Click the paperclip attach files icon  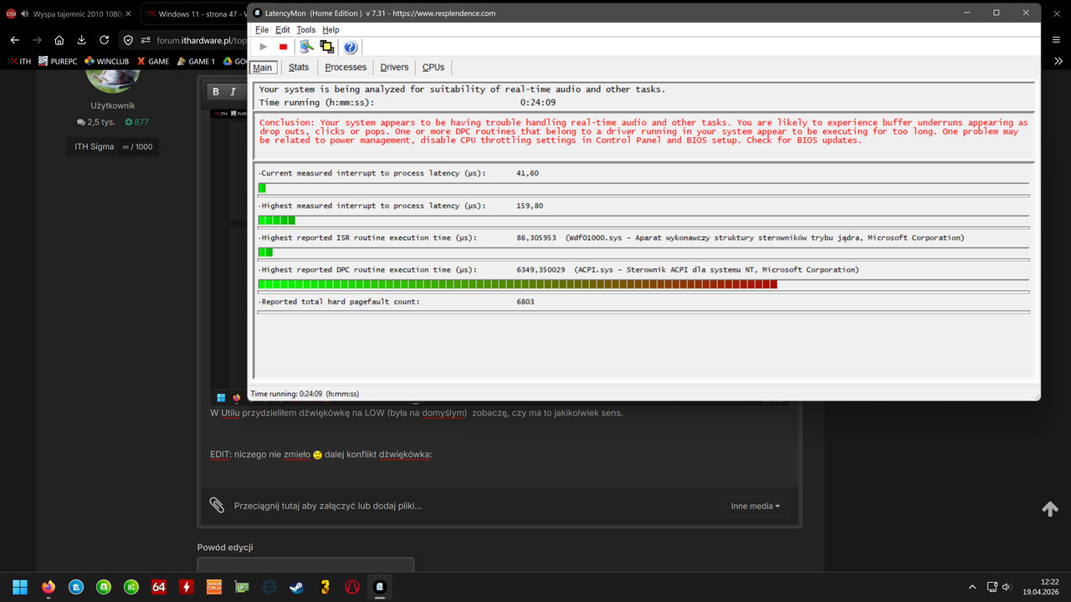[217, 505]
